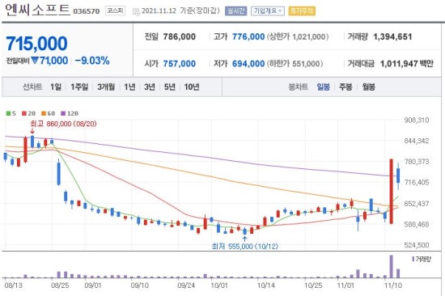The width and height of the screenshot is (445, 296).
Task: Click the 최저 555,000 (10/12) marker
Action: click(244, 246)
